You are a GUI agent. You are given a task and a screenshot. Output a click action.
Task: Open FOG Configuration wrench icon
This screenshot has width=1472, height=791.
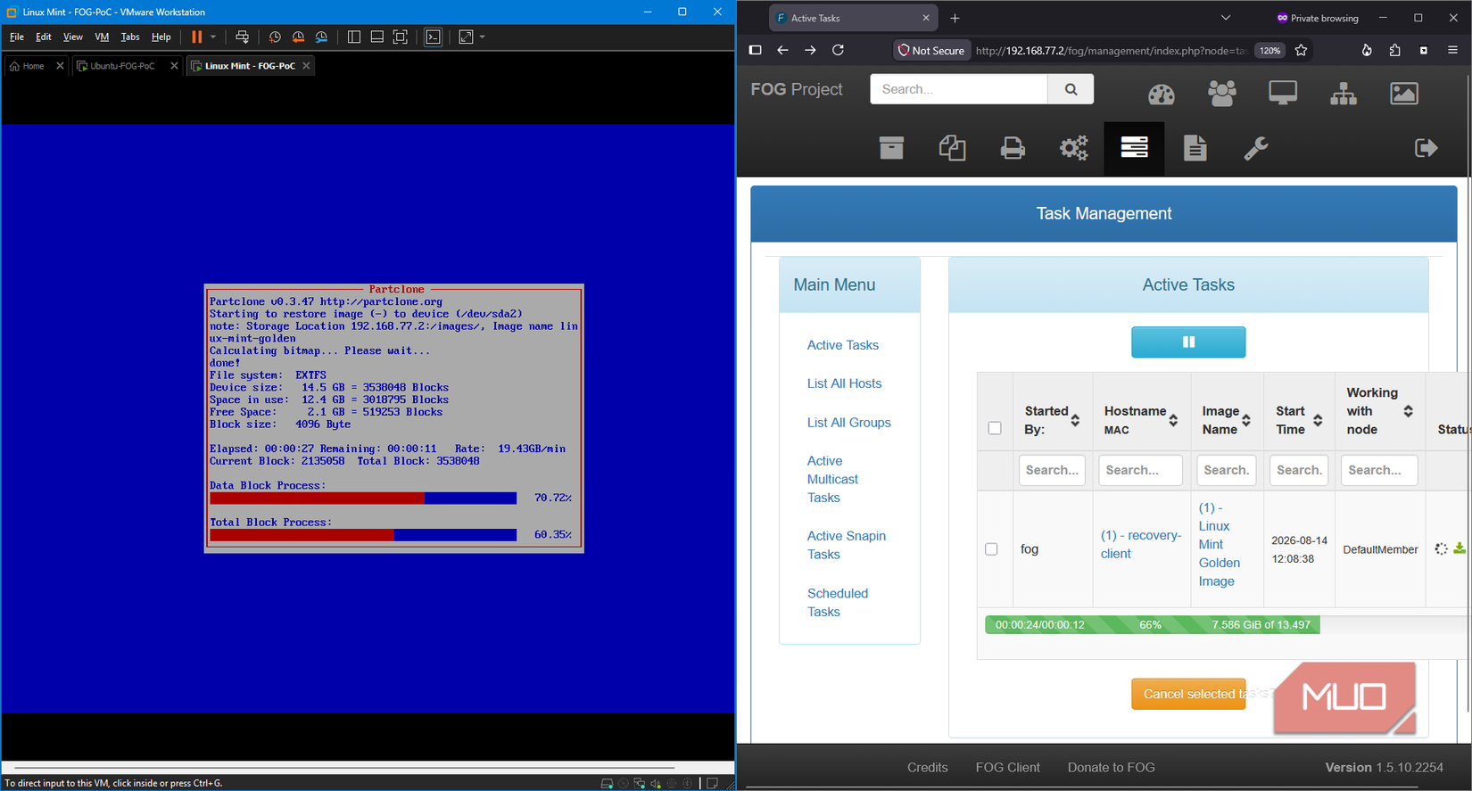point(1256,148)
